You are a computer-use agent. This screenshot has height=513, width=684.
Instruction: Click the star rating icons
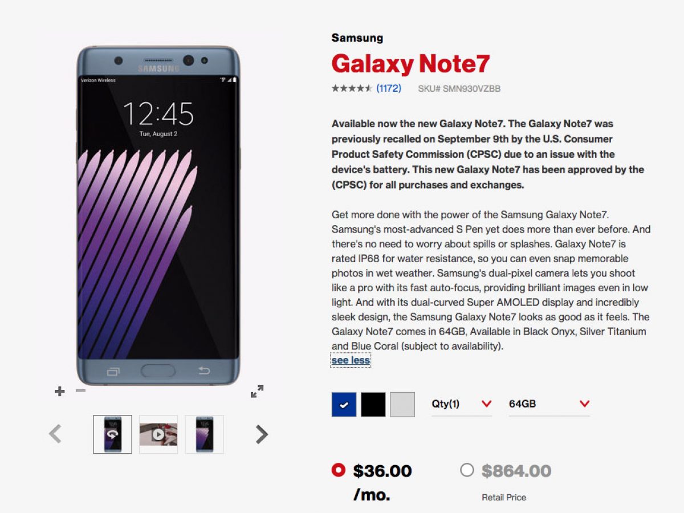(352, 88)
